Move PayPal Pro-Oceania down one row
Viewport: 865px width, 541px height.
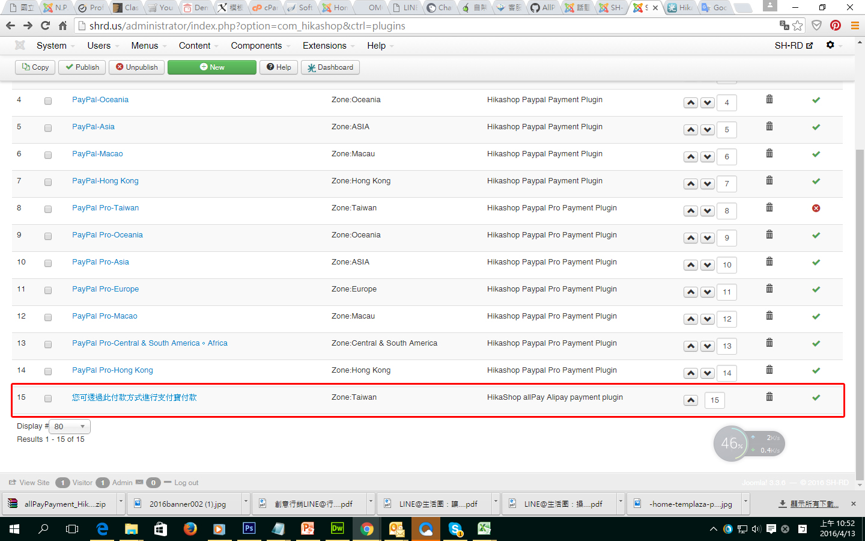(x=708, y=238)
